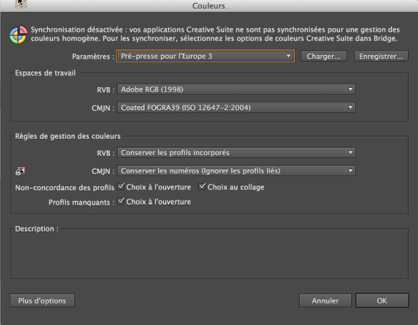Click the Enregistrer... button
The height and width of the screenshot is (325, 418).
[381, 56]
